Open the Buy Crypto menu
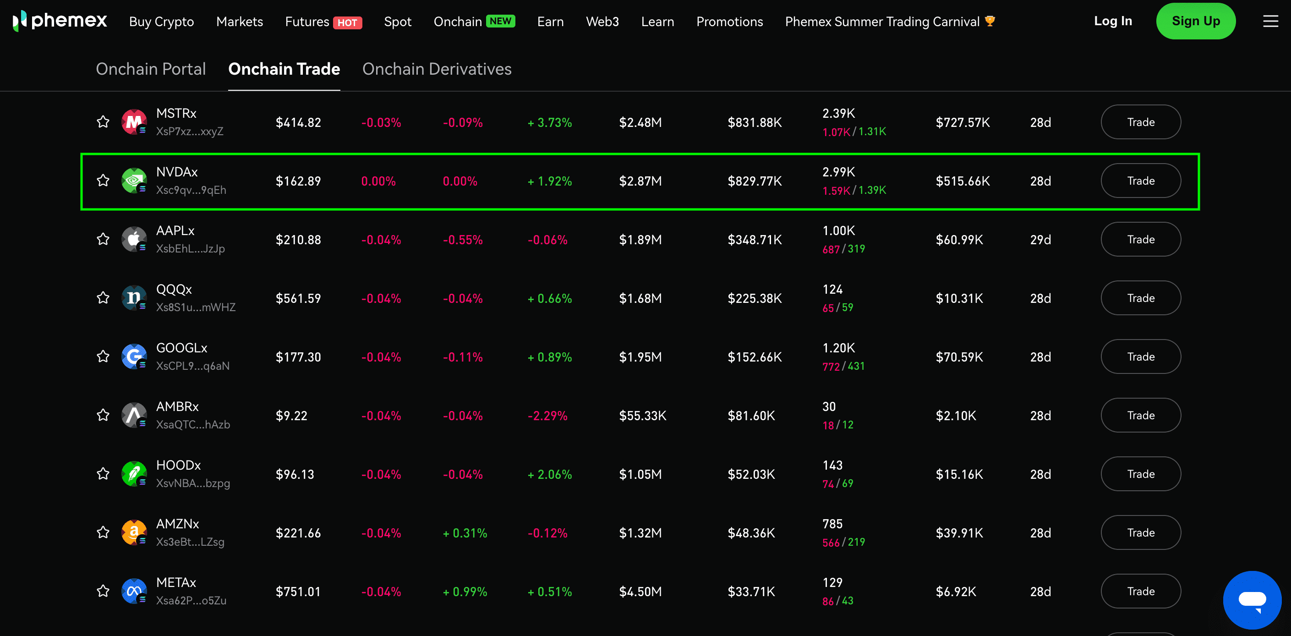 [161, 22]
